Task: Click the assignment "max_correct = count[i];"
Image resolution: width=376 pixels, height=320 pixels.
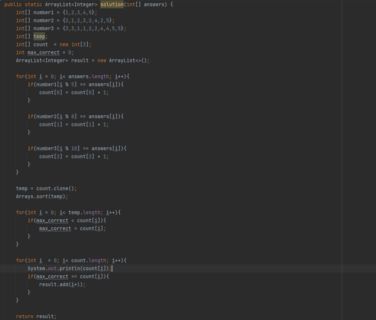Action: 73,229
